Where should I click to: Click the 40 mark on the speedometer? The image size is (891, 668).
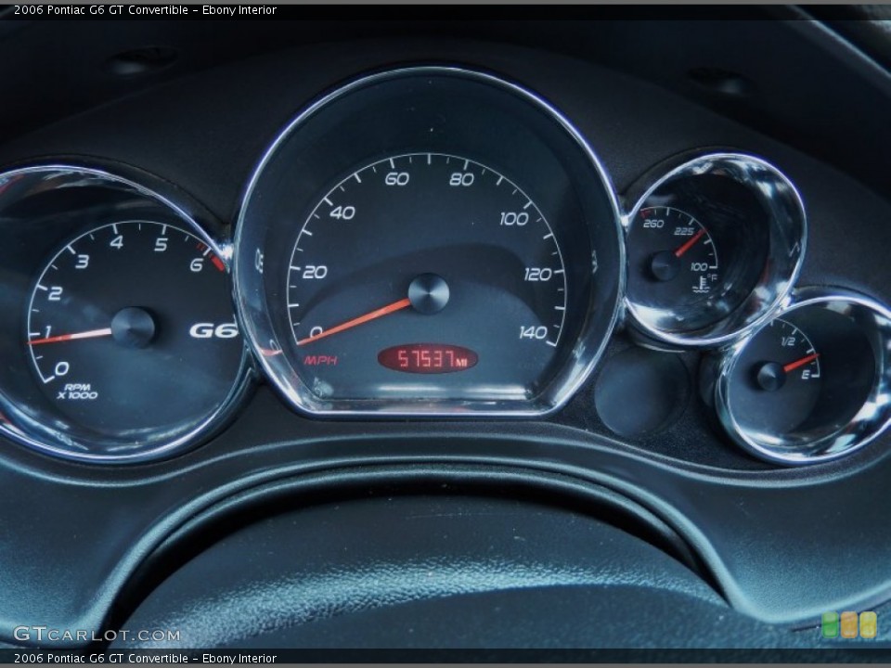[342, 213]
